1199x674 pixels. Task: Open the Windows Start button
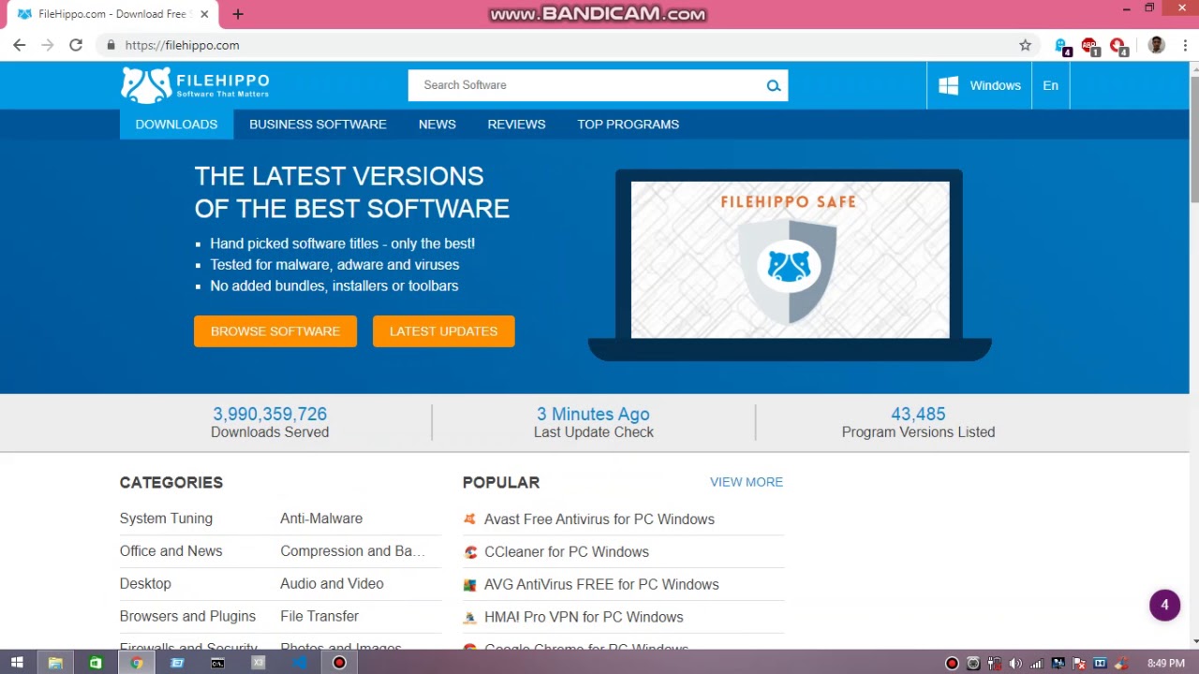pyautogui.click(x=17, y=663)
